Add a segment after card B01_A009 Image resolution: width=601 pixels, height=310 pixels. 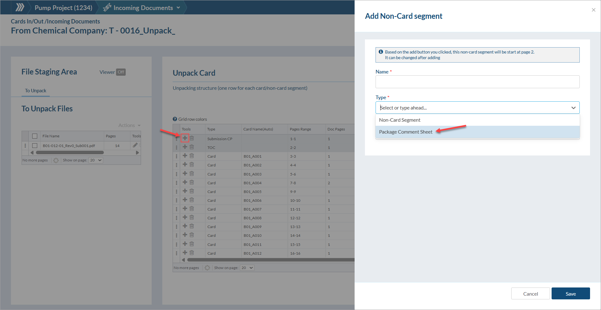(x=185, y=226)
